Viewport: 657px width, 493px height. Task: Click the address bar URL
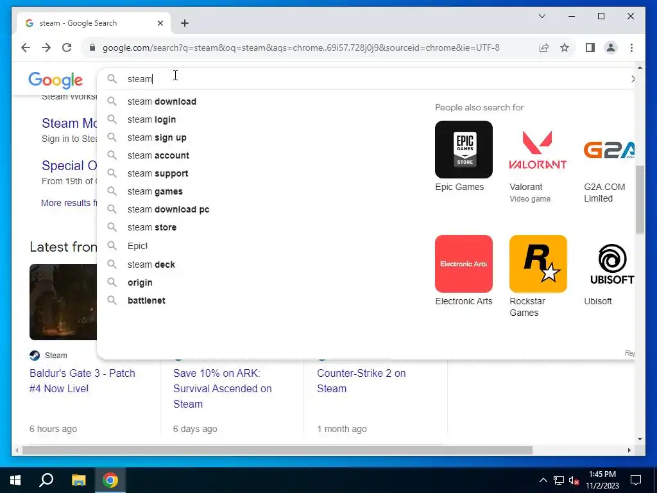pos(301,48)
